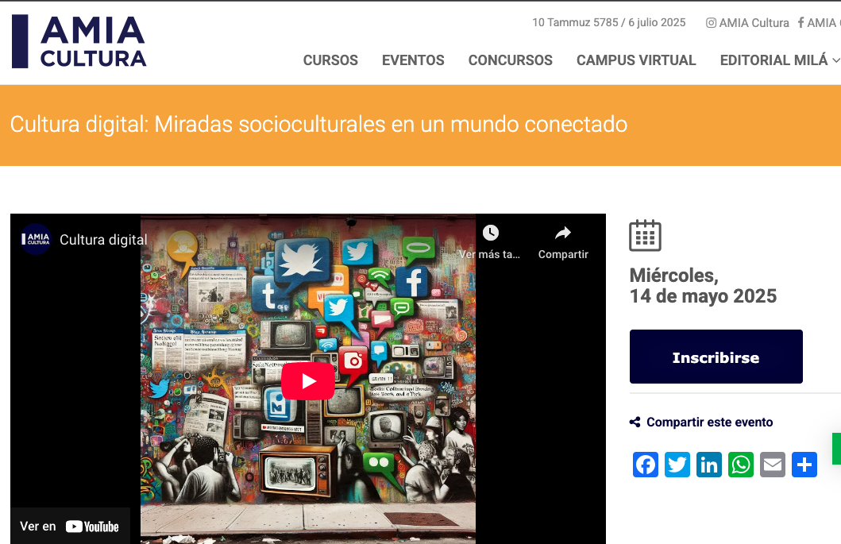
Task: Open more sharing options icon
Action: pos(804,465)
